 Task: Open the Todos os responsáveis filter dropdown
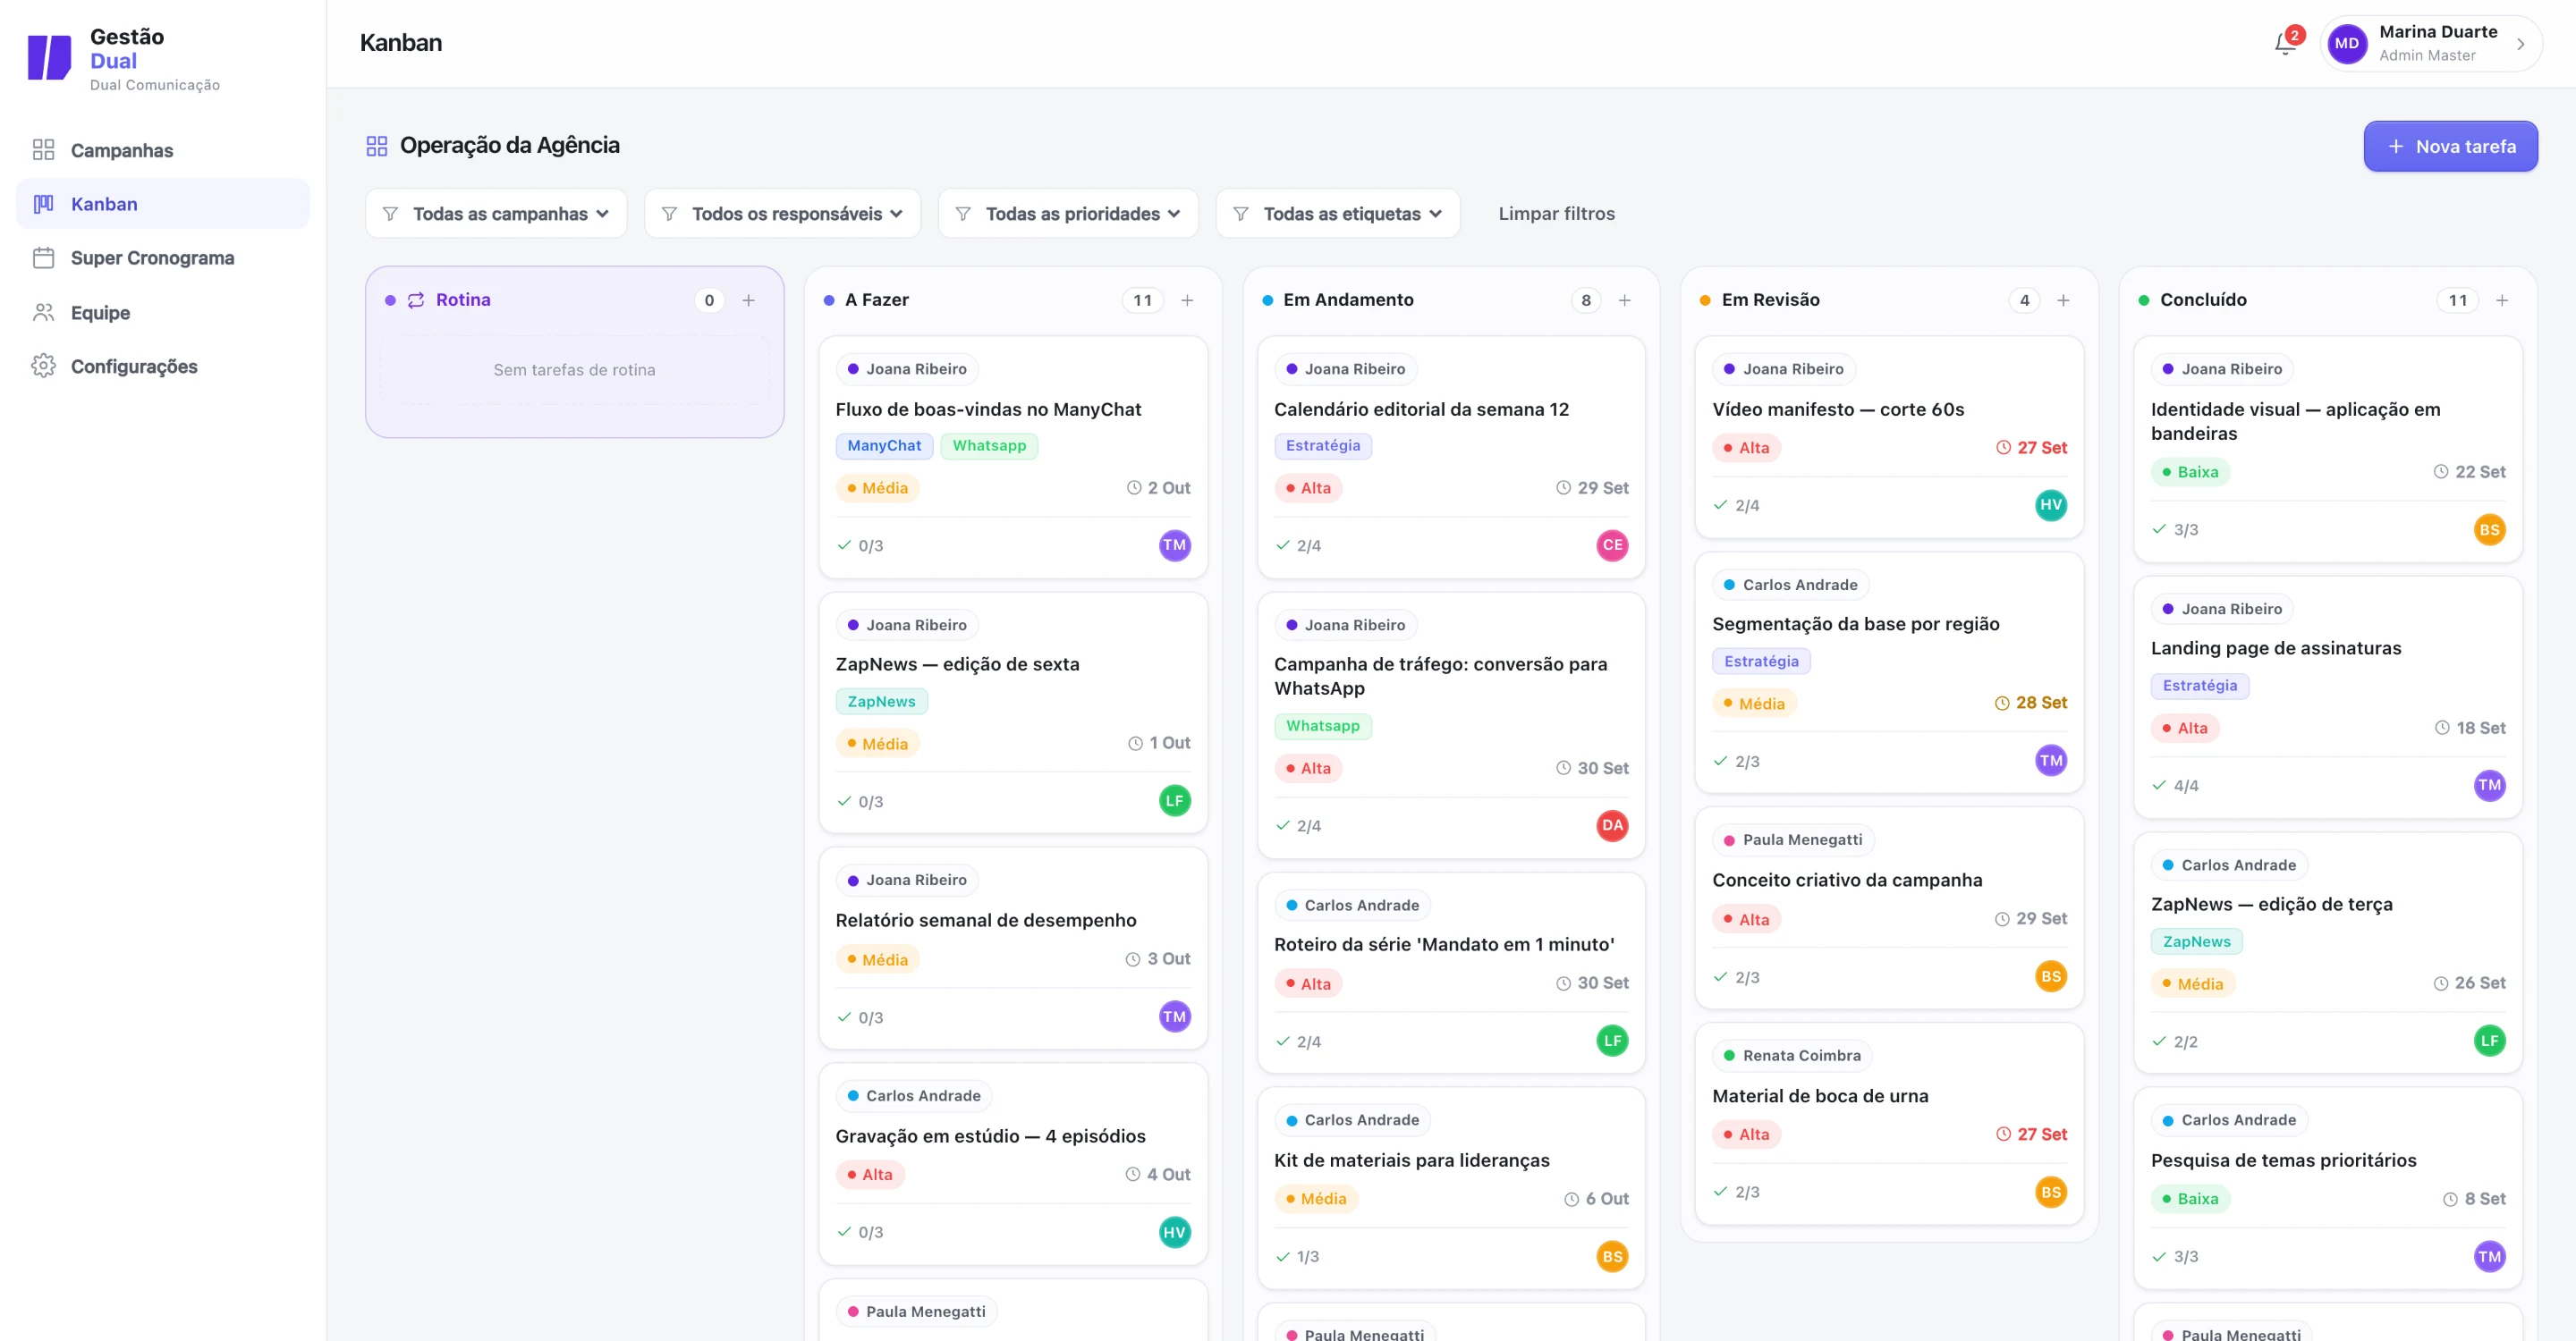click(782, 214)
